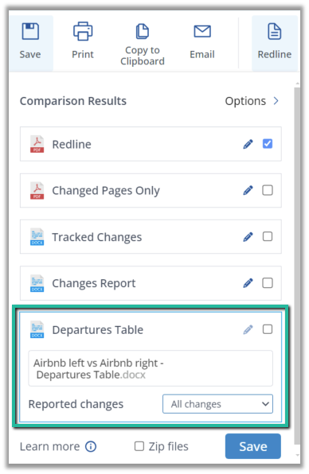The width and height of the screenshot is (309, 474).
Task: Toggle the Zip files checkbox
Action: pos(139,446)
